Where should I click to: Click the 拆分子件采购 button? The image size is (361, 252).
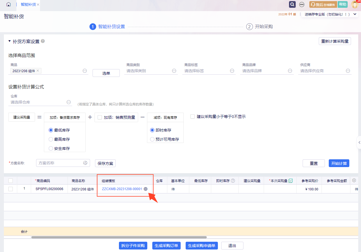133,246
